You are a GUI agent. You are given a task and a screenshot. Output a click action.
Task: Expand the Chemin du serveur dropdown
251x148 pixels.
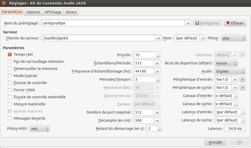point(158,38)
